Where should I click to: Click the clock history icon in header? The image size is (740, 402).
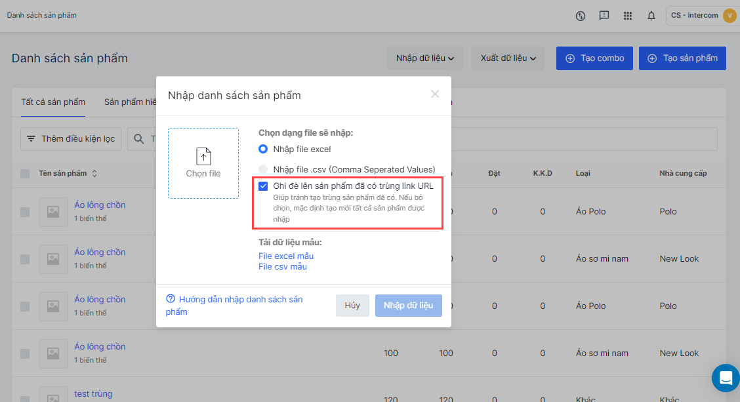click(581, 16)
